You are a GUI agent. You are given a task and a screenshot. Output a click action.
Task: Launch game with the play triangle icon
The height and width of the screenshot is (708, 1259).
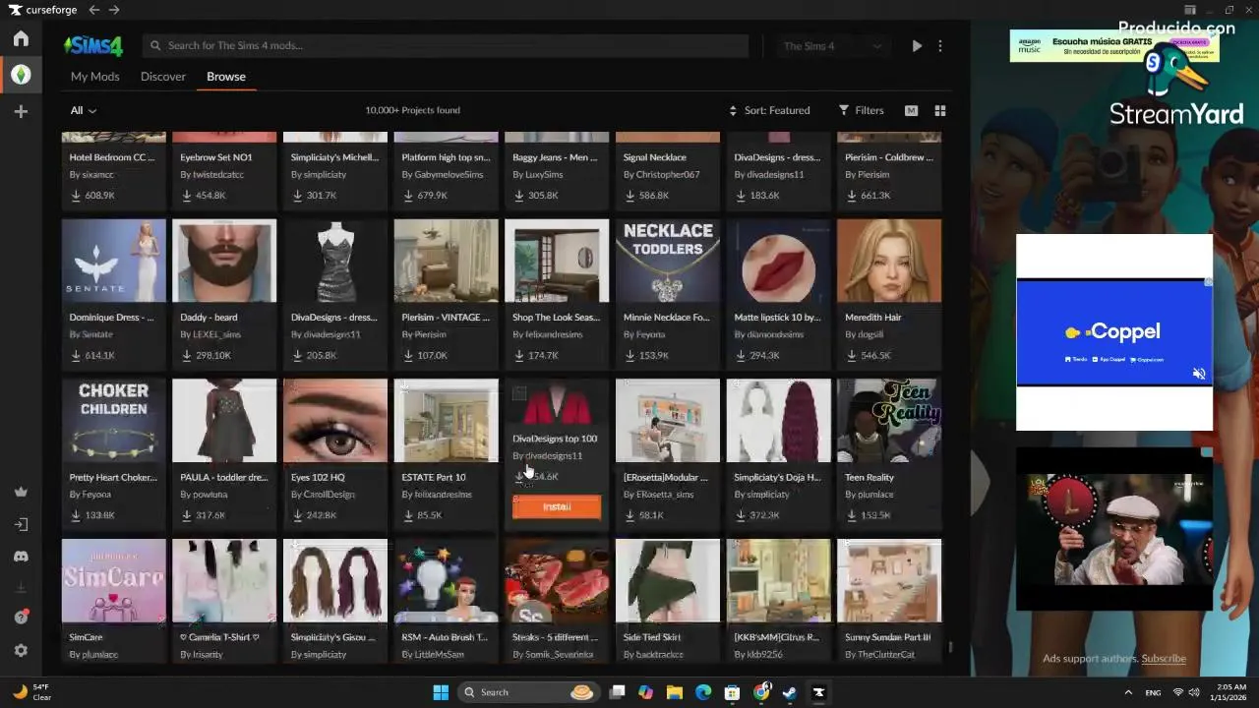[917, 46]
